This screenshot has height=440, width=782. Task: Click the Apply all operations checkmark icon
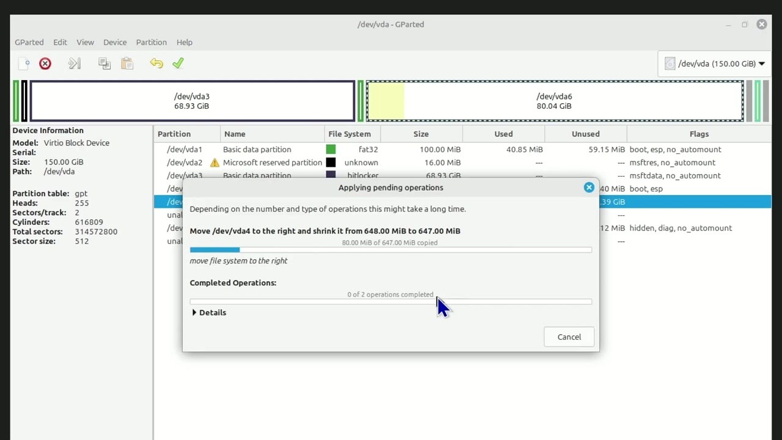[178, 63]
